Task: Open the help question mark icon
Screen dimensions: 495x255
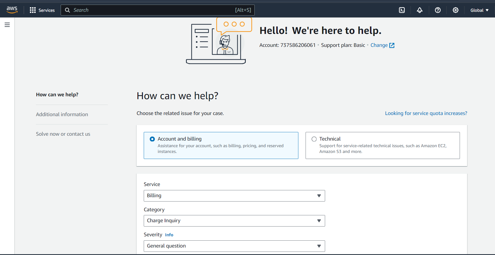Action: pyautogui.click(x=438, y=10)
